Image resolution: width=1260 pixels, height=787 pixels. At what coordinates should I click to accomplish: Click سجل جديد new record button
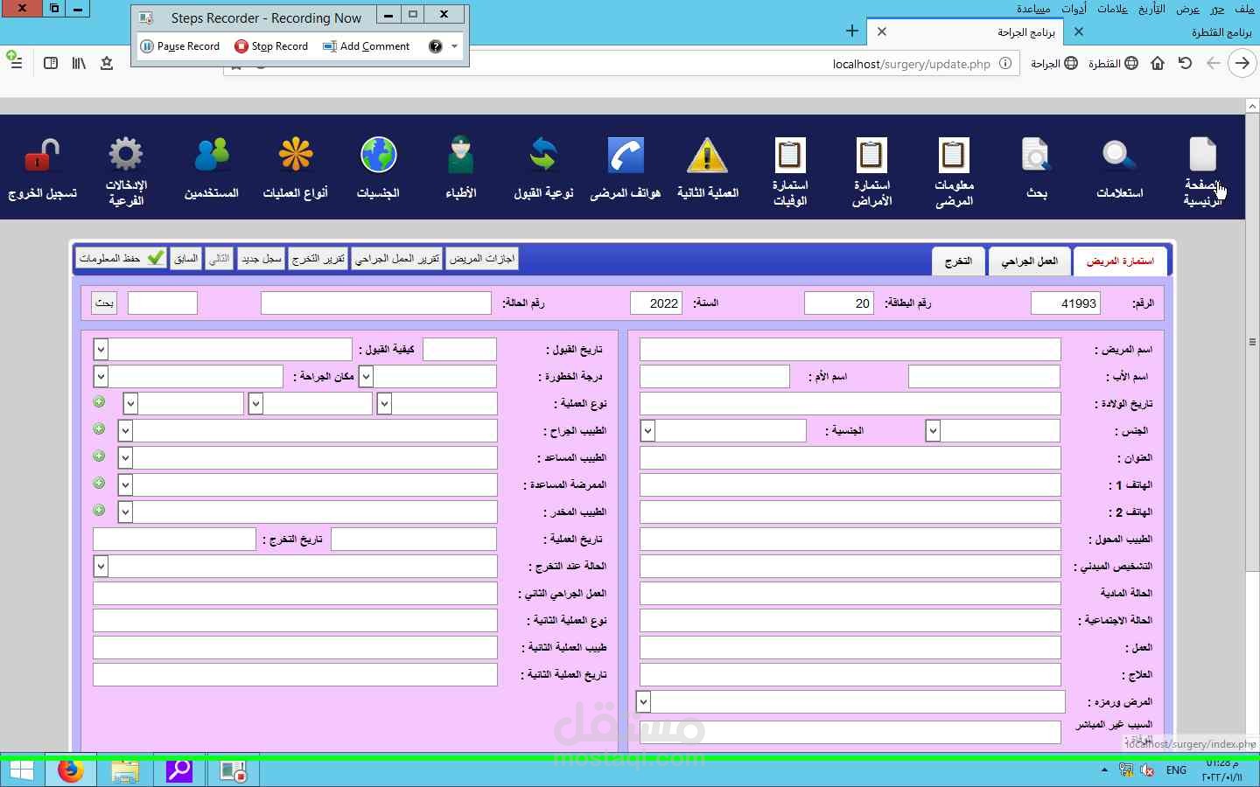tap(261, 259)
